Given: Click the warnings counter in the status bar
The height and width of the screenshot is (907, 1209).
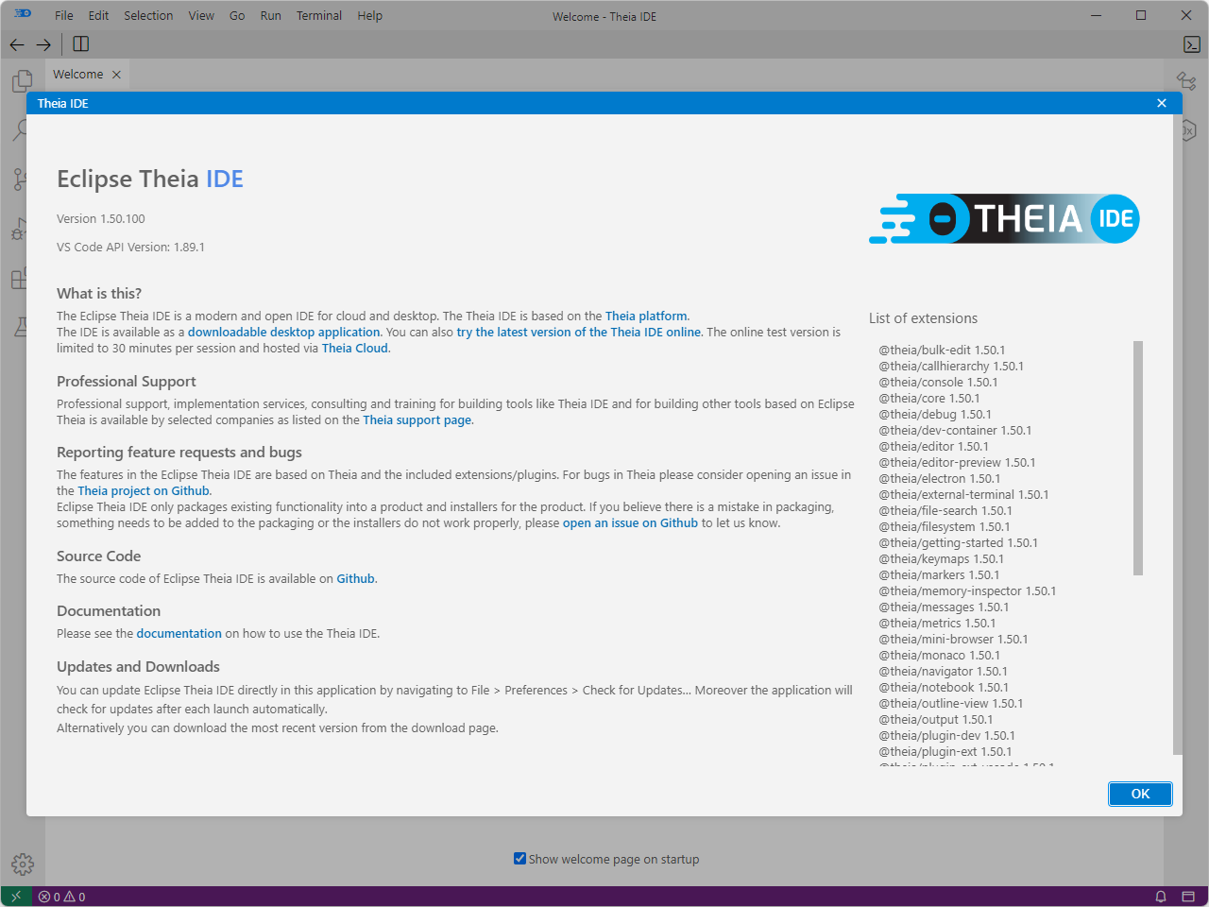Looking at the screenshot, I should click(73, 897).
